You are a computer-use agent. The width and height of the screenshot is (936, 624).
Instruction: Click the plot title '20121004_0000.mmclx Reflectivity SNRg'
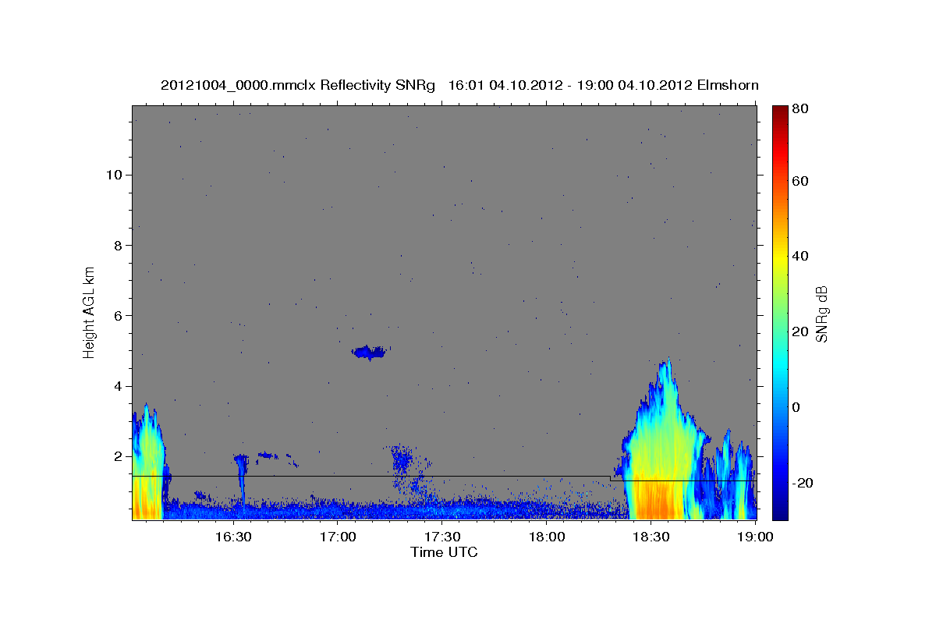[x=297, y=85]
